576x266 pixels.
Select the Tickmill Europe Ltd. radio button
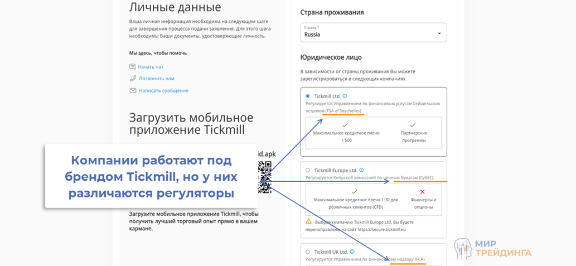coord(307,171)
